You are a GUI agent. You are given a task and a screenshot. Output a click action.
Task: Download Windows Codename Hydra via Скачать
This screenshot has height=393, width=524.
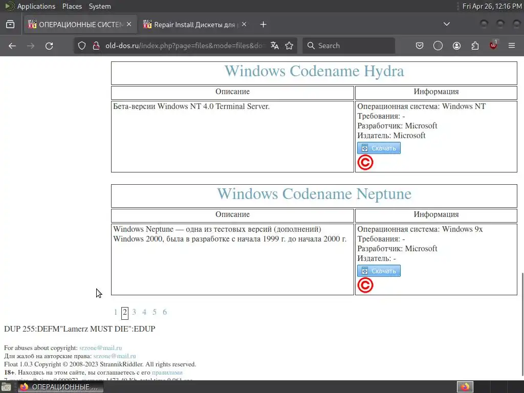tap(379, 148)
